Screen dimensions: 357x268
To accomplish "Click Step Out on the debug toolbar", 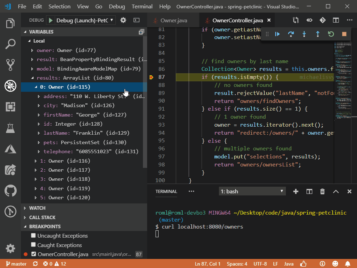I will point(317,34).
